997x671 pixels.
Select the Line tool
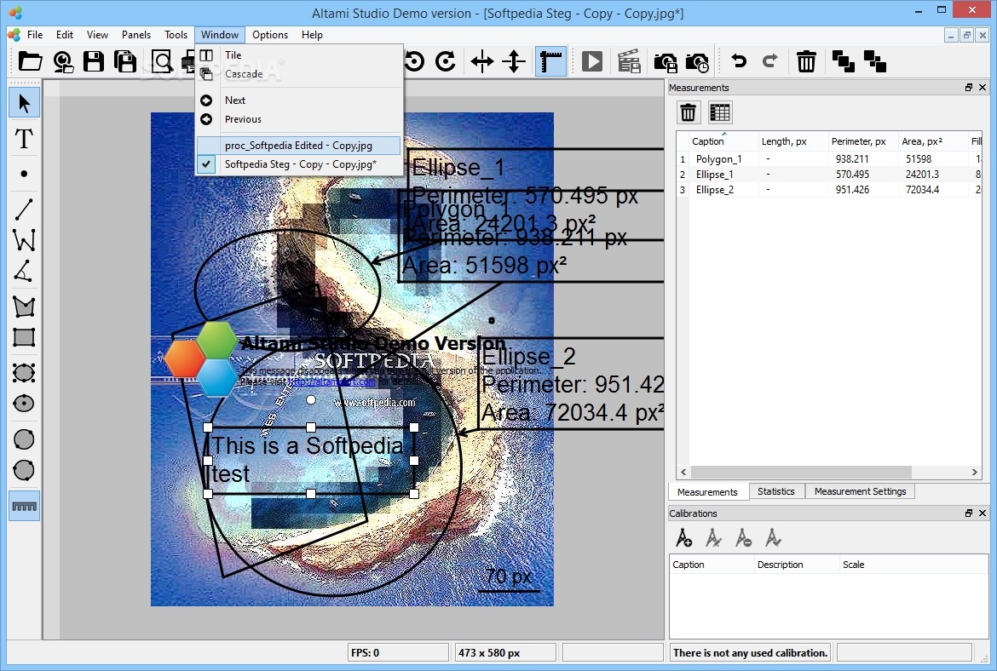24,209
